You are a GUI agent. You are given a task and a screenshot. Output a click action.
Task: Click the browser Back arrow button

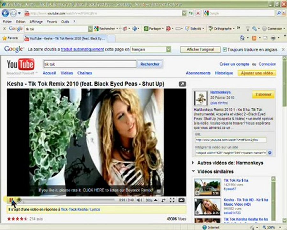coord(5,13)
